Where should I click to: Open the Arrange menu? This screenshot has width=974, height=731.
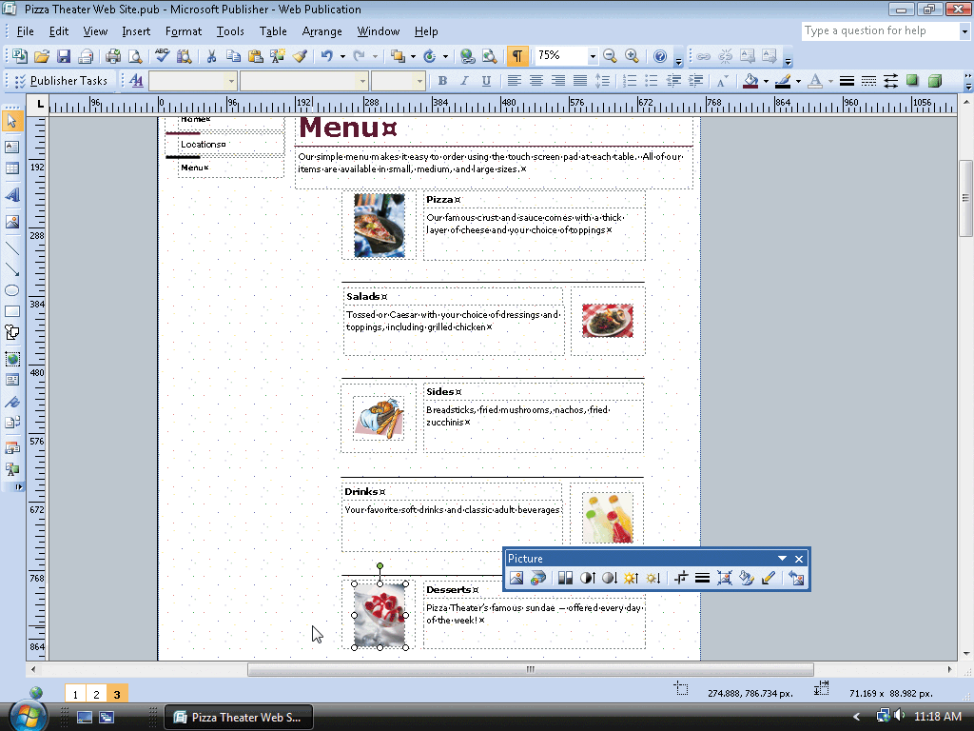click(321, 31)
